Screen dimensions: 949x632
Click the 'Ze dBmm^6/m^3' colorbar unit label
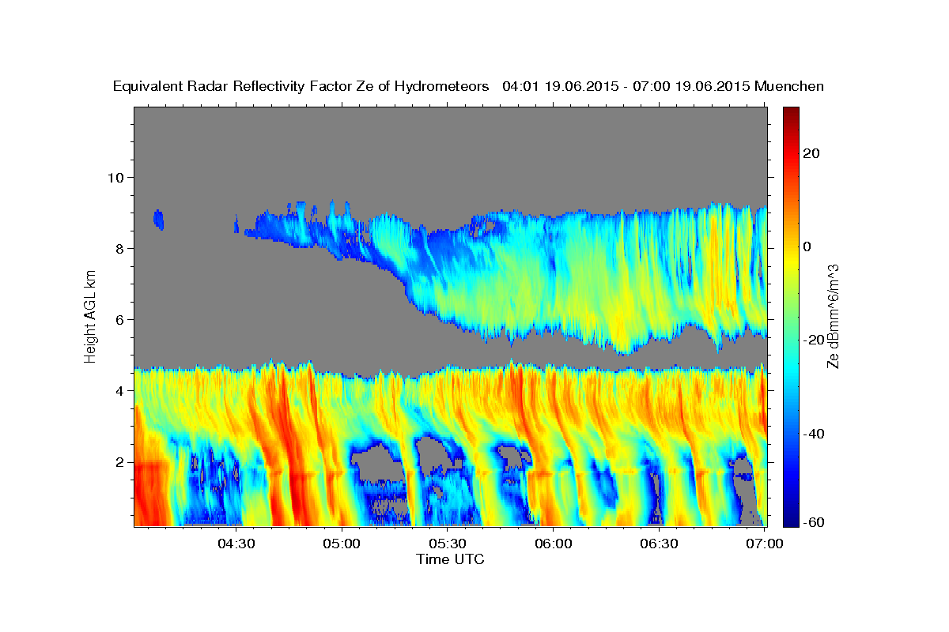pyautogui.click(x=833, y=315)
